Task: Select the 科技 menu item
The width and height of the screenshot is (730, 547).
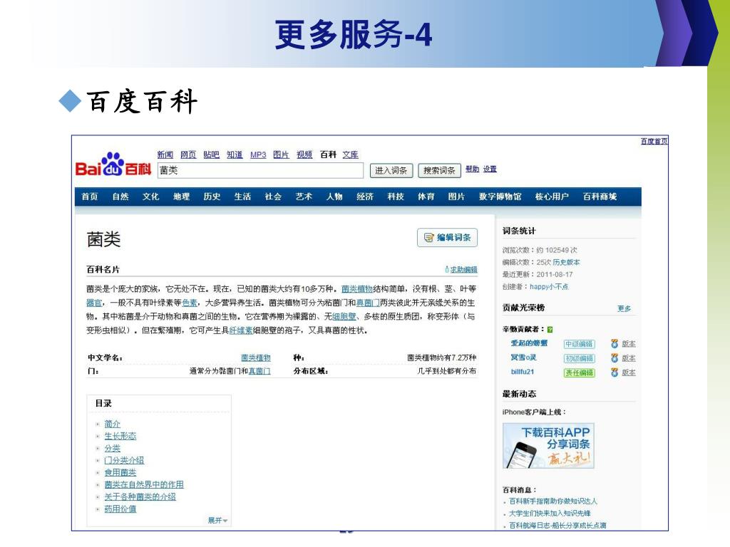Action: [396, 197]
